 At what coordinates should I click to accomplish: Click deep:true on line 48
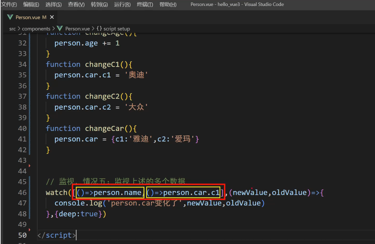pyautogui.click(x=78, y=214)
